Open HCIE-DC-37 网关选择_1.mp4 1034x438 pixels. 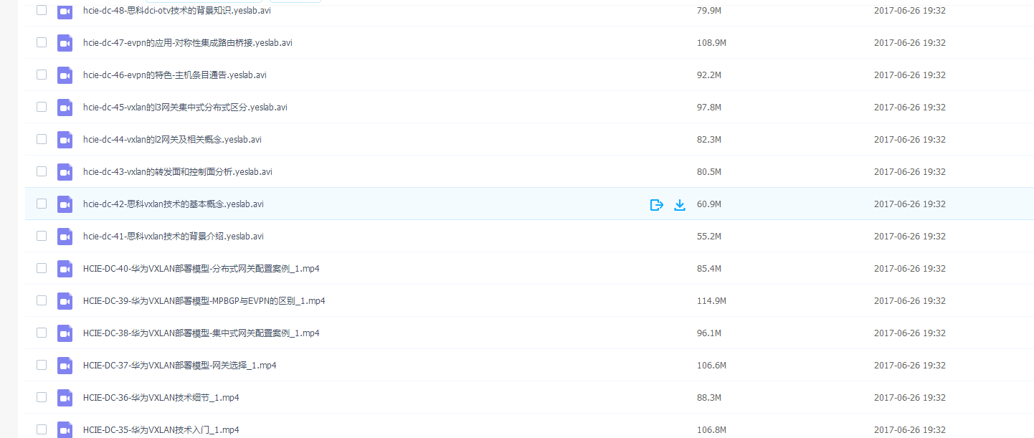click(x=180, y=366)
